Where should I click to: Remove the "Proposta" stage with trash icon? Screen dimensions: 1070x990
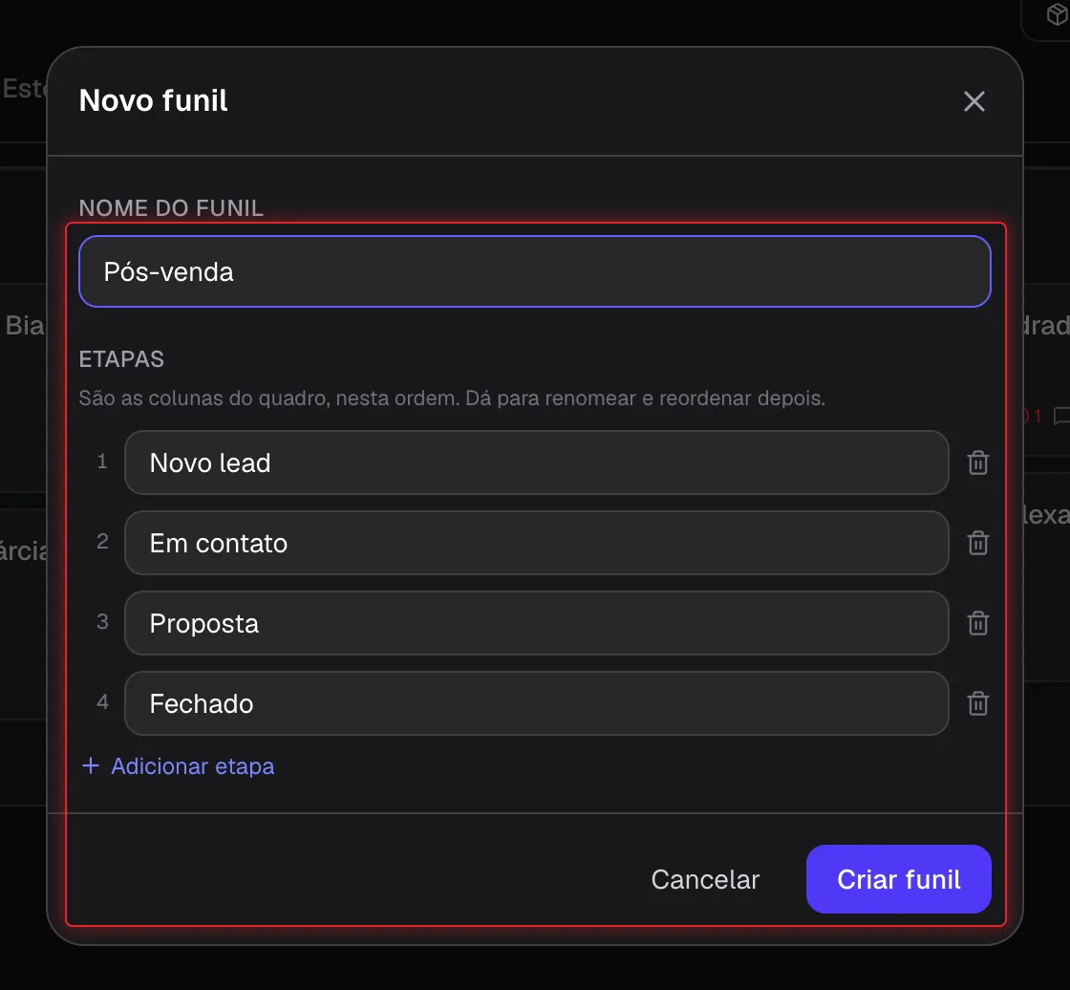978,623
